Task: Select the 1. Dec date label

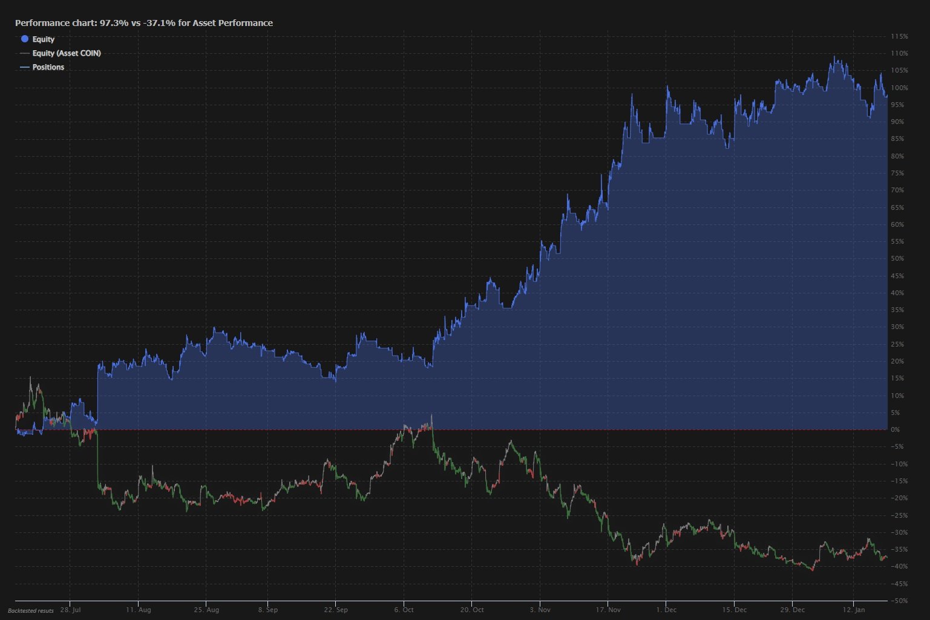Action: [666, 610]
